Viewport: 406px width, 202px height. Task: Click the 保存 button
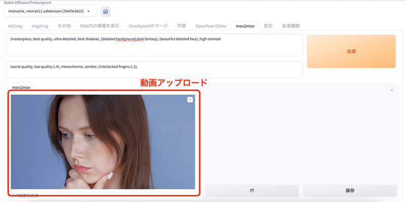click(x=350, y=191)
